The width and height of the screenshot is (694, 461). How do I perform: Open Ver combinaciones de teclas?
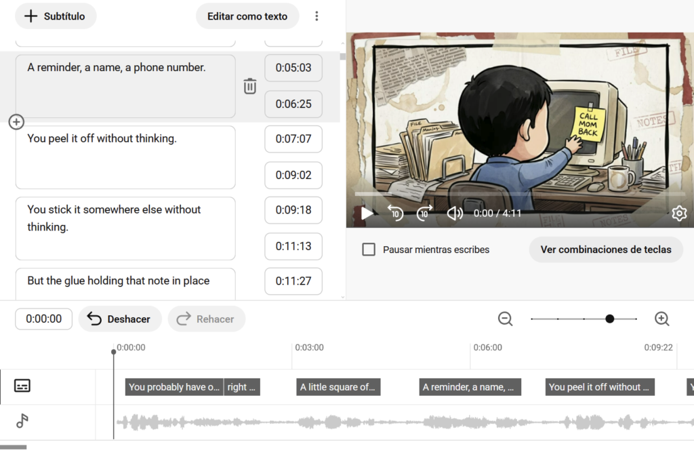pos(606,249)
